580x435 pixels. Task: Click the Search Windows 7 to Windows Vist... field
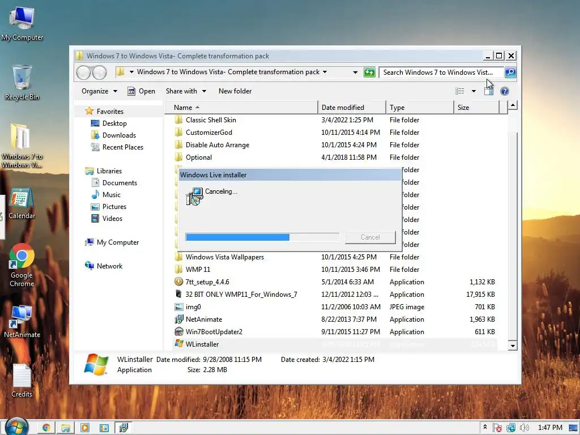click(441, 72)
